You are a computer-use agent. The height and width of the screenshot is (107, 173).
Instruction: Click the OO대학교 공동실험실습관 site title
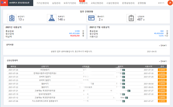tap(19, 3)
